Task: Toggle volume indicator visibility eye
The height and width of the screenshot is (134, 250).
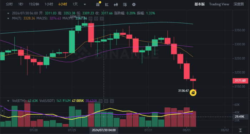Action: (100, 101)
